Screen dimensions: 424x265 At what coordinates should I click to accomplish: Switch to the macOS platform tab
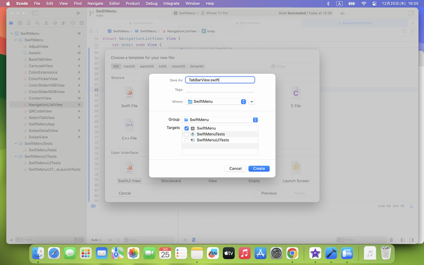pos(129,66)
